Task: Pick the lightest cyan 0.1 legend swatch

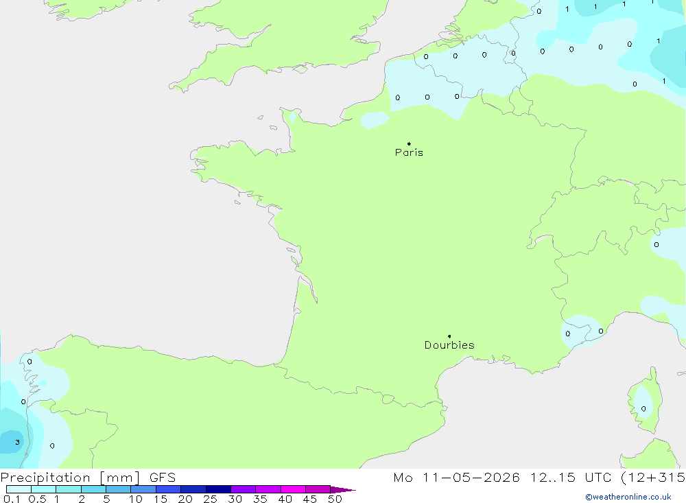Action: click(19, 489)
